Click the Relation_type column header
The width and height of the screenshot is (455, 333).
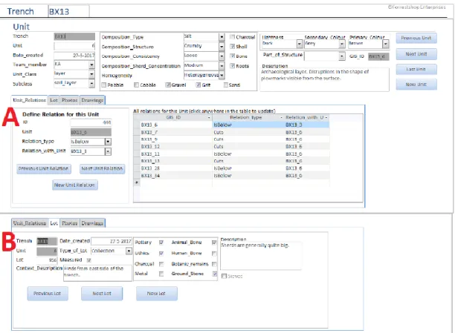click(x=248, y=118)
